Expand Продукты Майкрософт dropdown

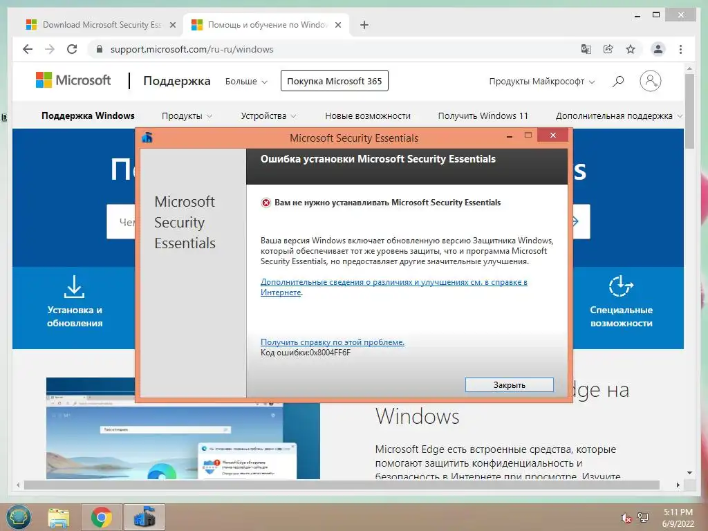click(x=542, y=82)
